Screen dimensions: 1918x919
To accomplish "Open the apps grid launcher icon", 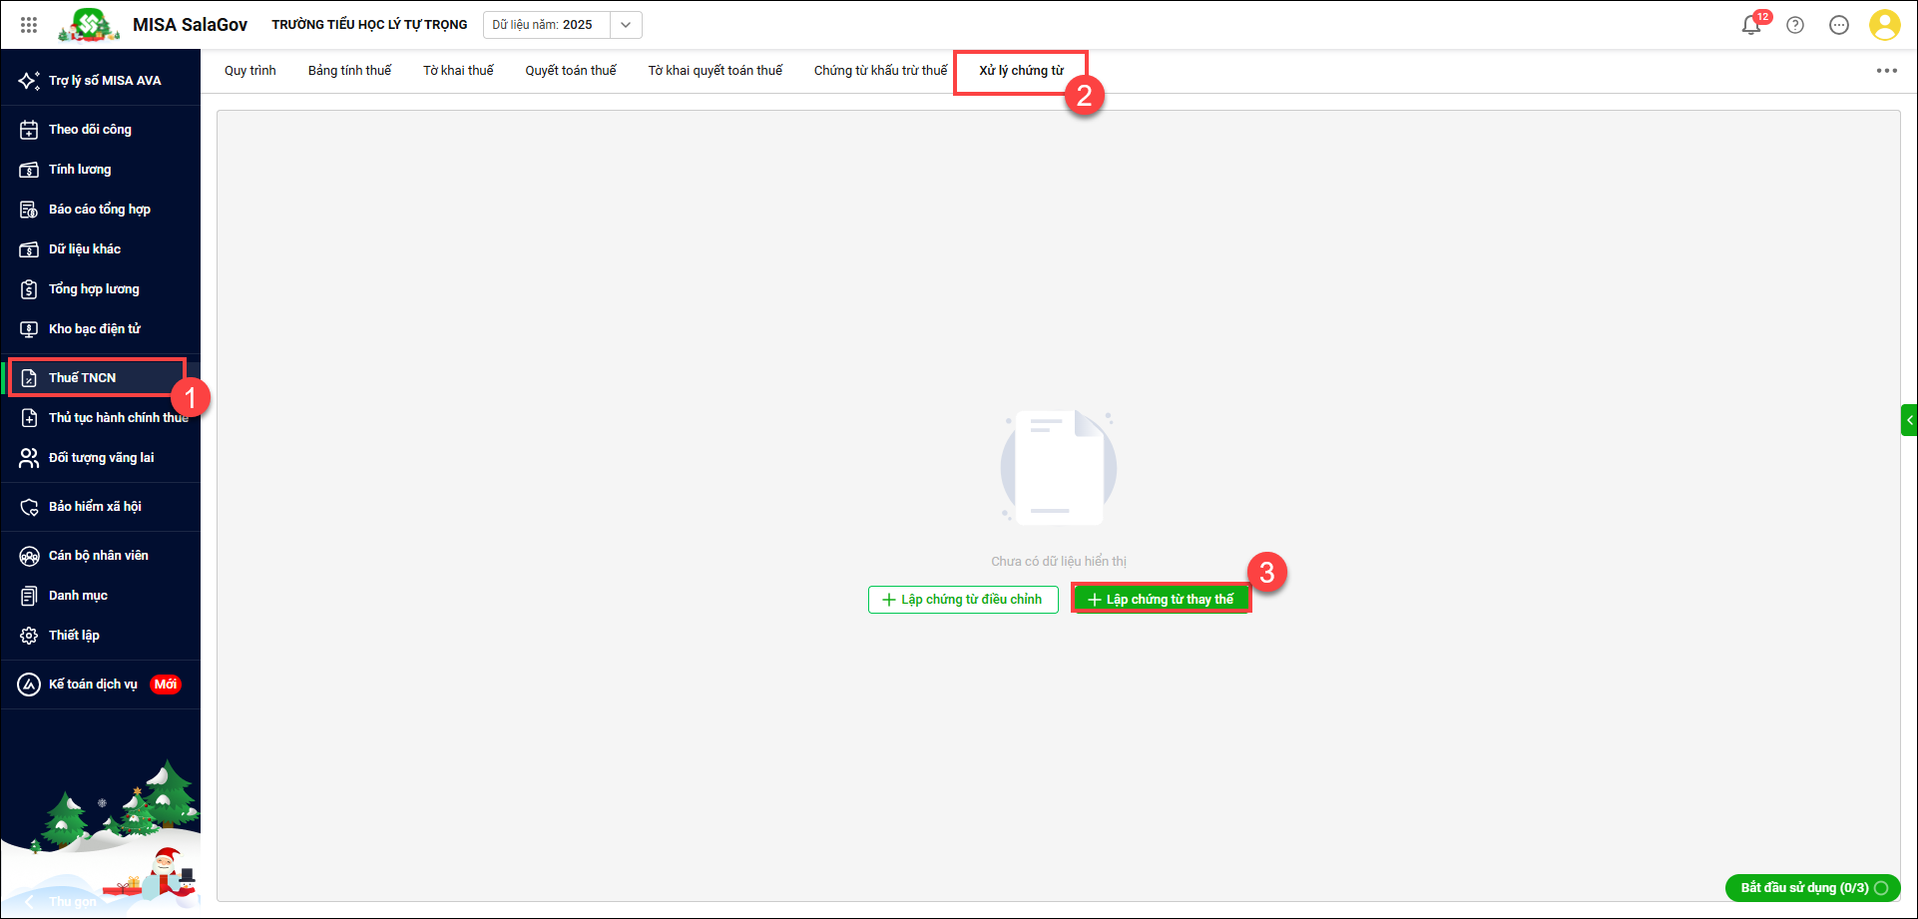I will (29, 25).
